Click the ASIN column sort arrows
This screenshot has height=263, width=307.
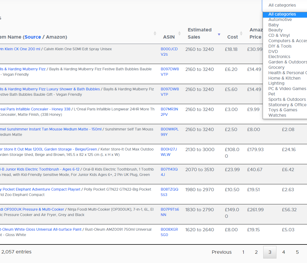coord(179,34)
